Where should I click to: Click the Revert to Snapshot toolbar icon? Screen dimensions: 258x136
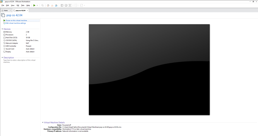pyautogui.click(x=52, y=5)
